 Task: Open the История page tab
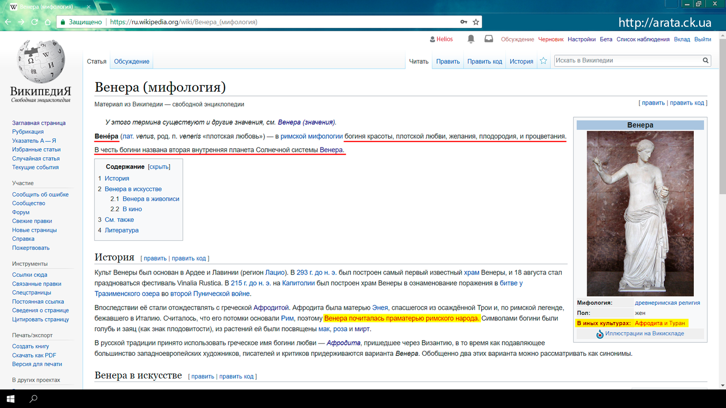coord(521,62)
